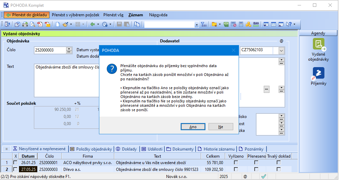This screenshot has height=180, width=339.
Task: Export to PDF using the PDF icon
Action: 40,24
